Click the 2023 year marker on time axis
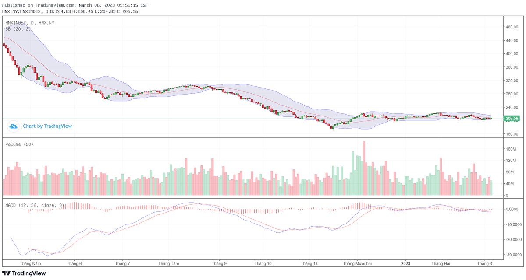 pyautogui.click(x=406, y=264)
